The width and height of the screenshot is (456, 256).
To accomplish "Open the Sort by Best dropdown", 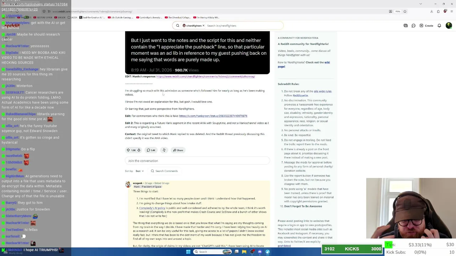I will (139, 171).
